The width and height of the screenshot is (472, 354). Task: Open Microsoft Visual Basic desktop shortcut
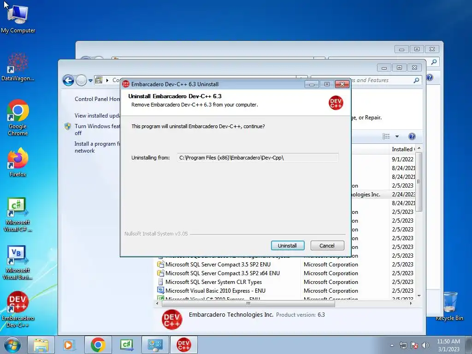coord(18,263)
